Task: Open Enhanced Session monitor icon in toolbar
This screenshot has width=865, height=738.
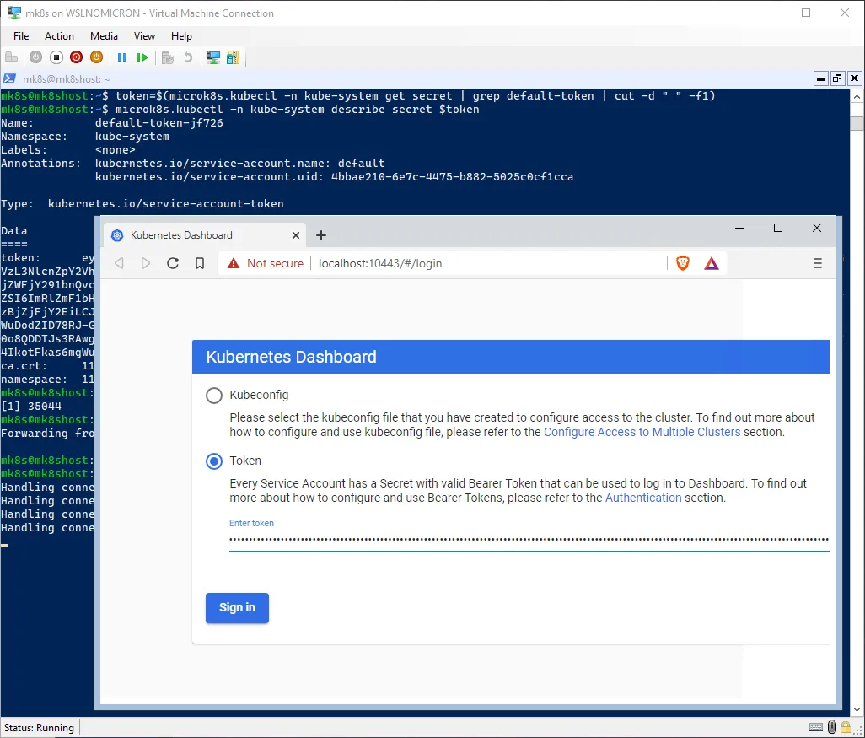Action: pyautogui.click(x=213, y=57)
